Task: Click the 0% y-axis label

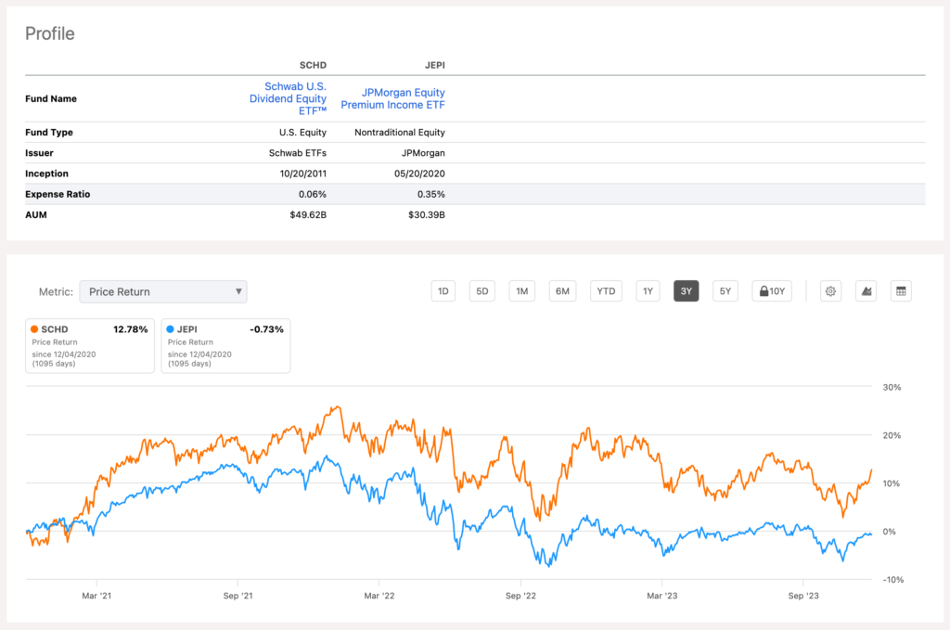Action: pyautogui.click(x=890, y=532)
